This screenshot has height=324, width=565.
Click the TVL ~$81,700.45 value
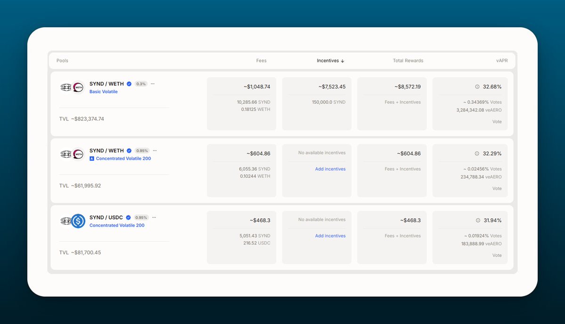point(86,253)
